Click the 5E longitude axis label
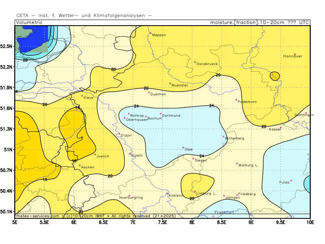325x244 pixels. 15,222
